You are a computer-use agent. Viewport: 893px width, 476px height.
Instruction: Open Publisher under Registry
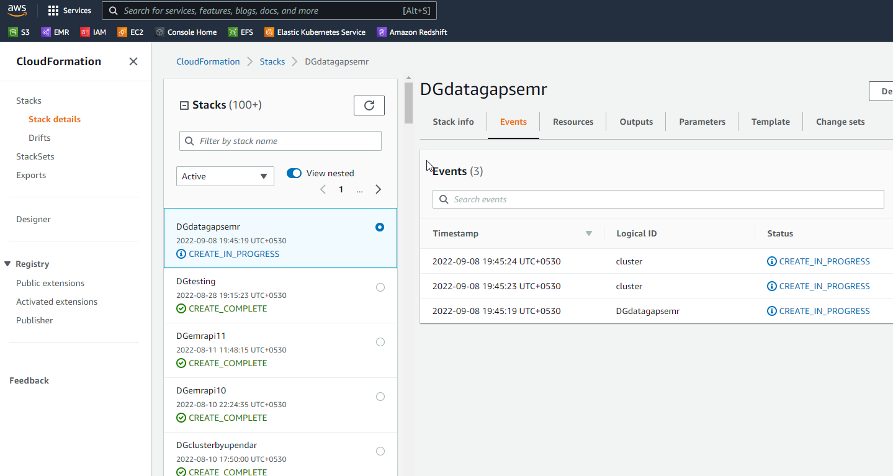point(35,320)
